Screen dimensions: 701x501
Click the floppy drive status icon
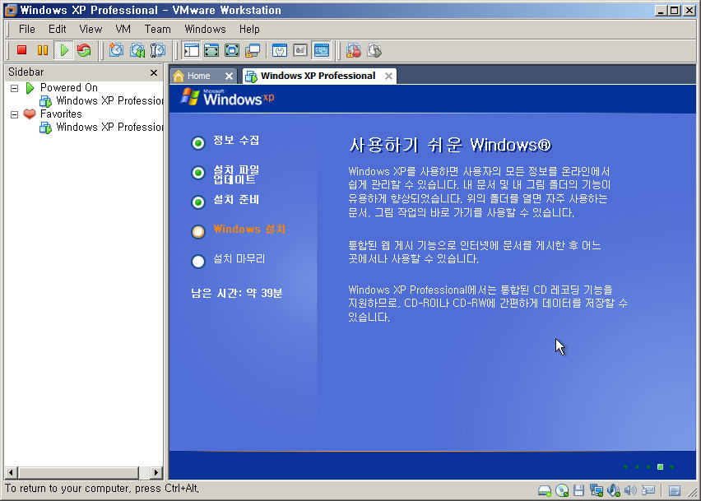(579, 490)
